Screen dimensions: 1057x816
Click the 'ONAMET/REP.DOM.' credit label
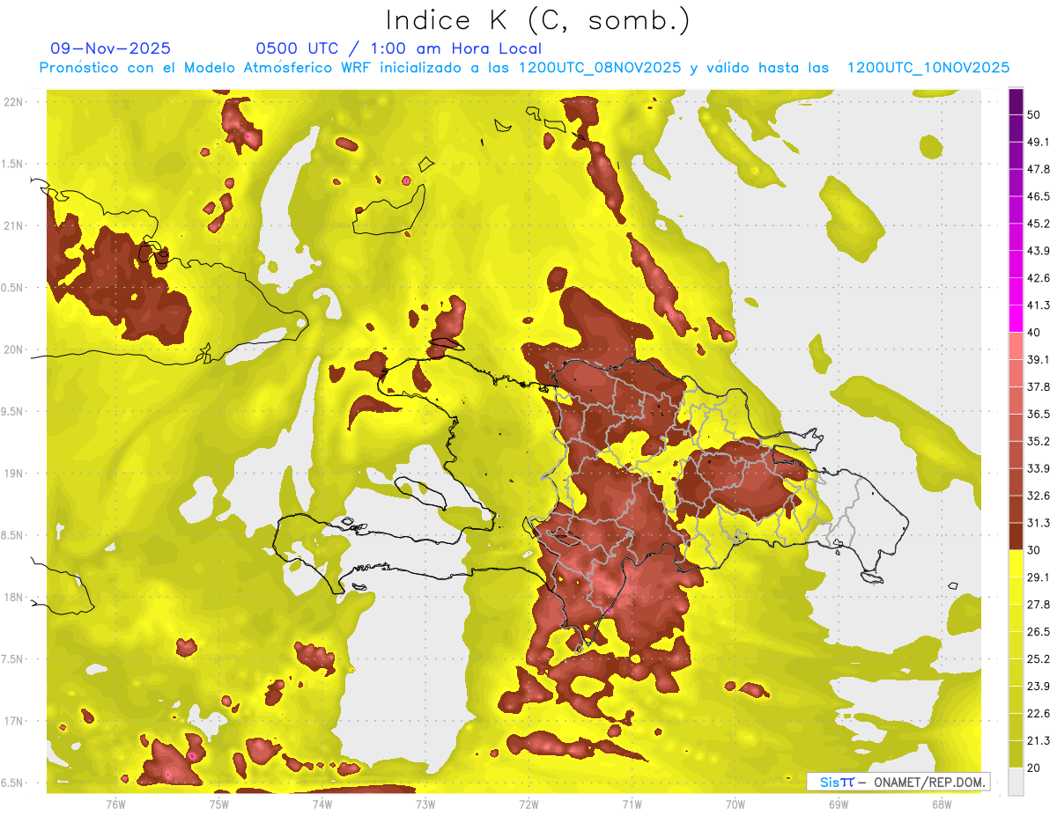pyautogui.click(x=928, y=782)
